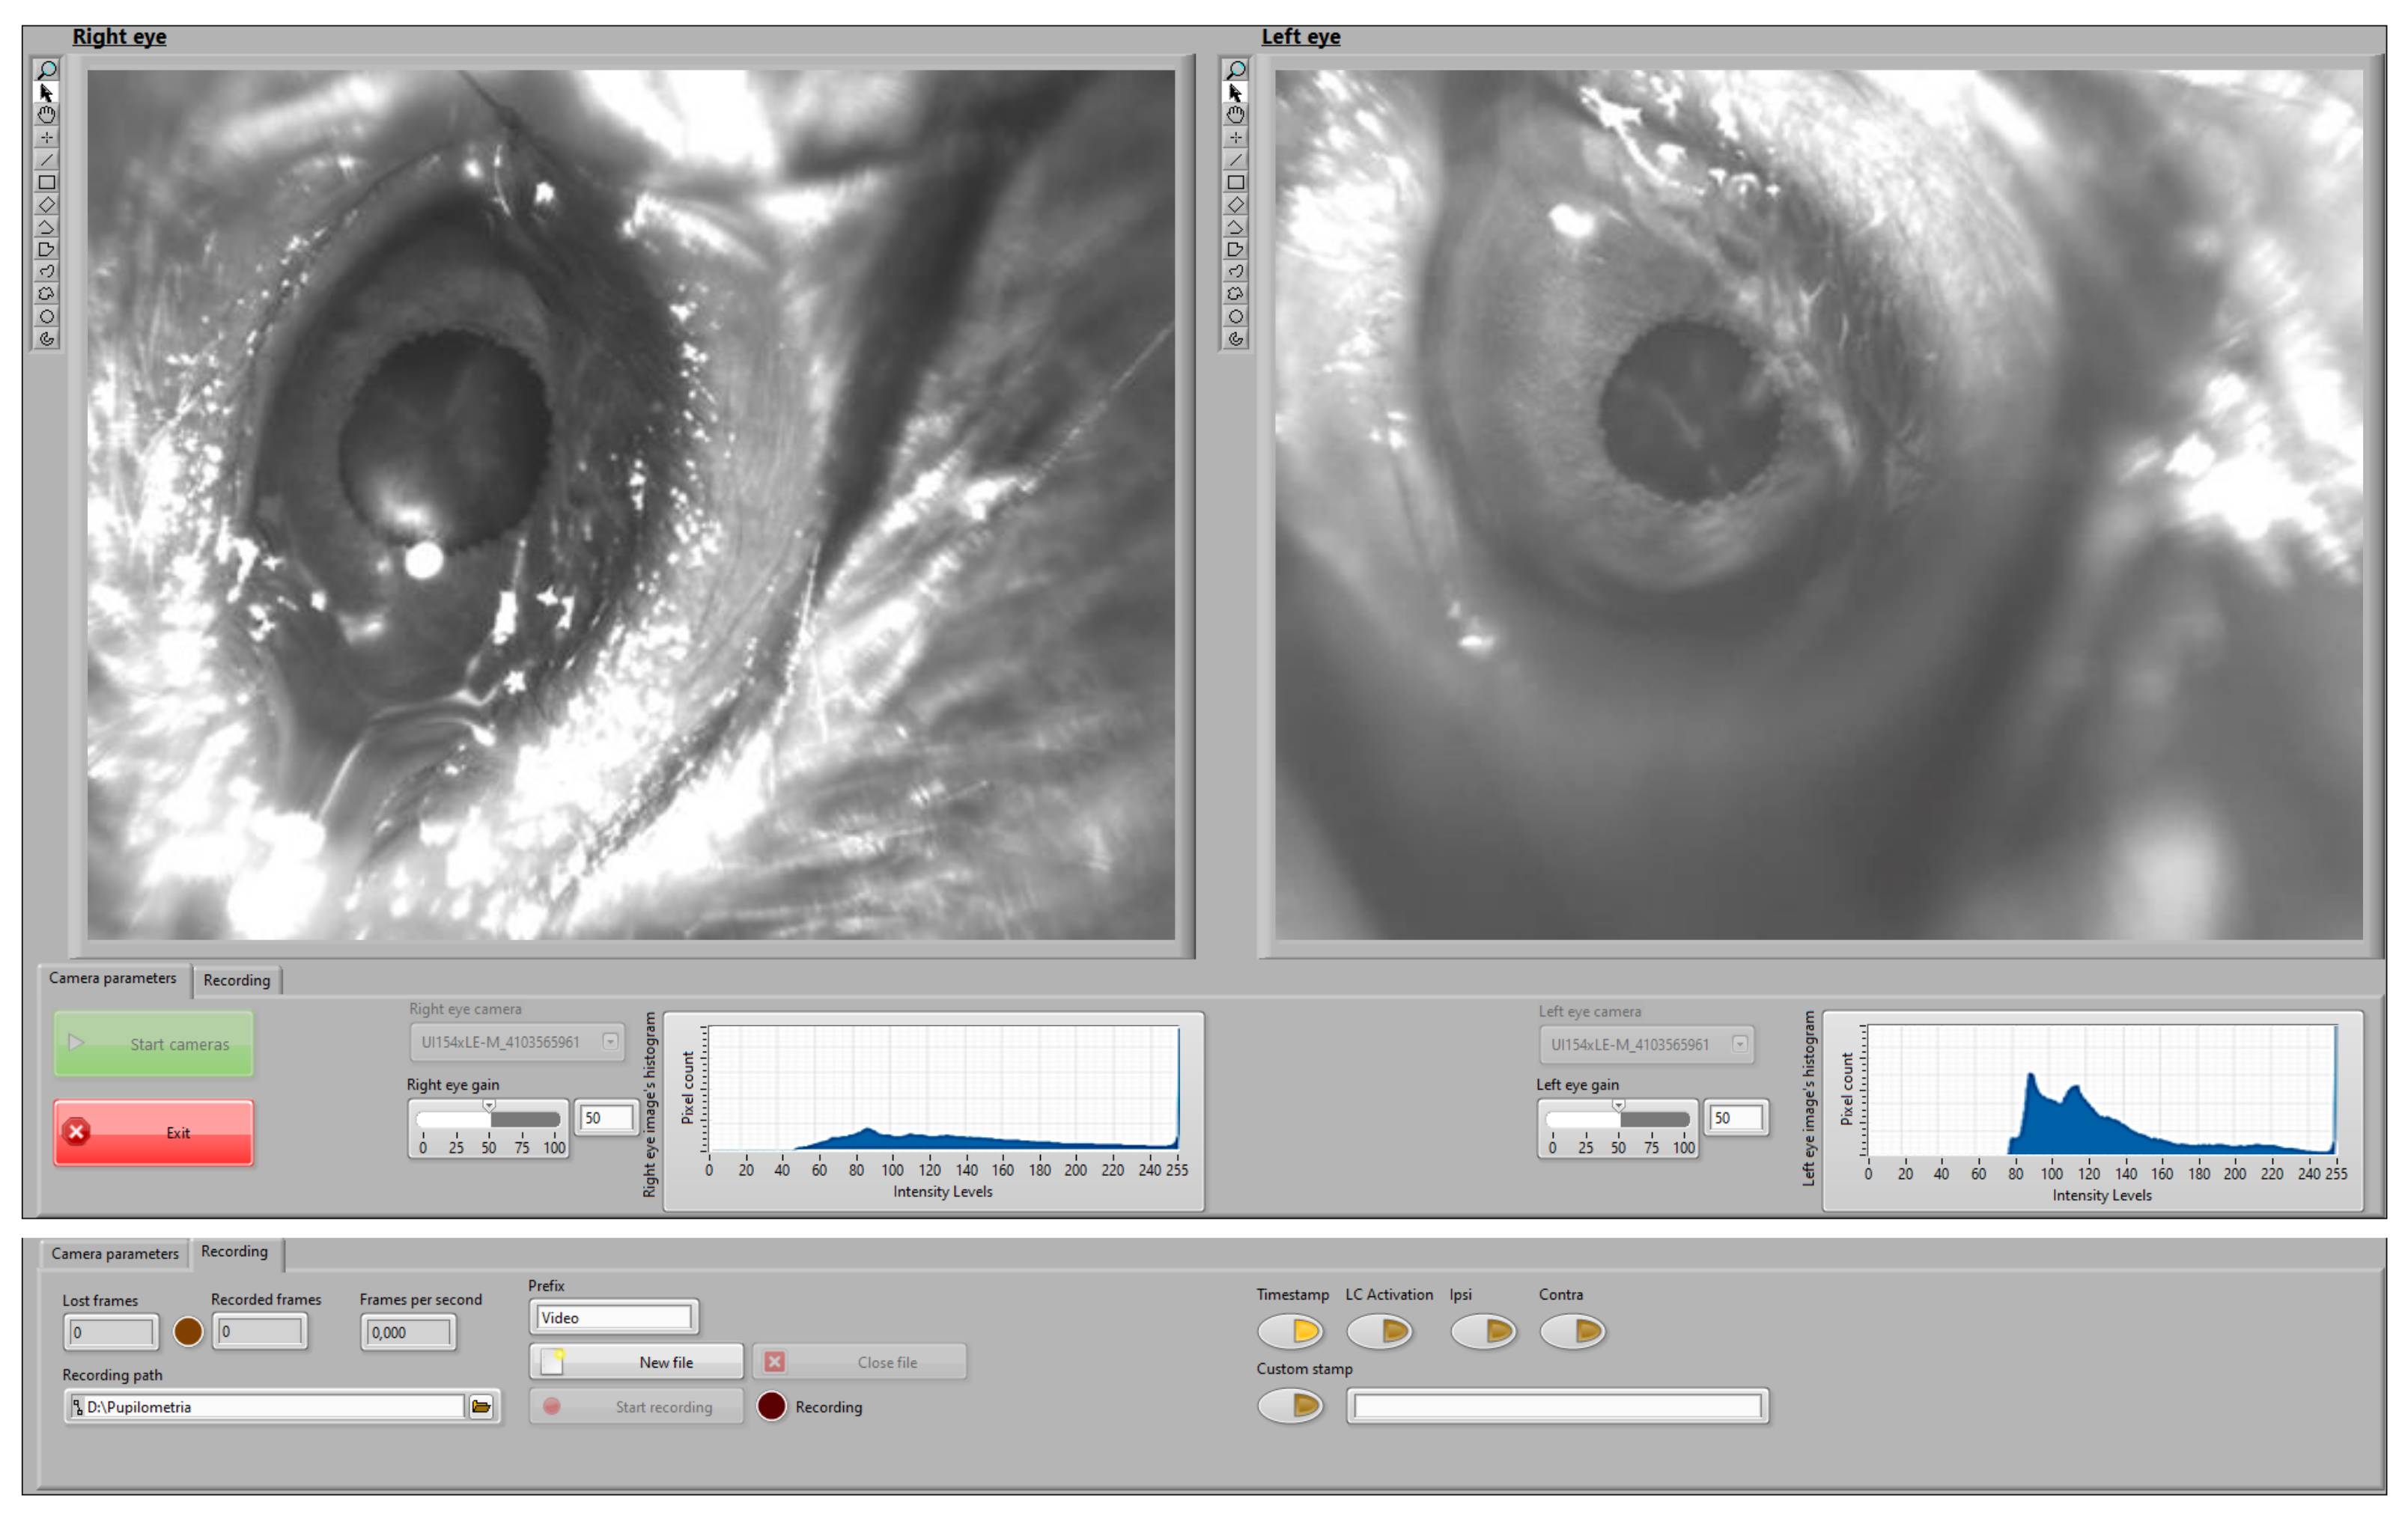This screenshot has height=1515, width=2408.
Task: Pick the rotated rectangle tool in left eye toolbar
Action: coord(1236,204)
